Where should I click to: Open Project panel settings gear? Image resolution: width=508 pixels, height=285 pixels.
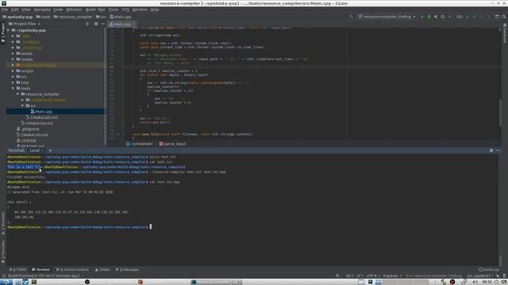tap(95, 24)
